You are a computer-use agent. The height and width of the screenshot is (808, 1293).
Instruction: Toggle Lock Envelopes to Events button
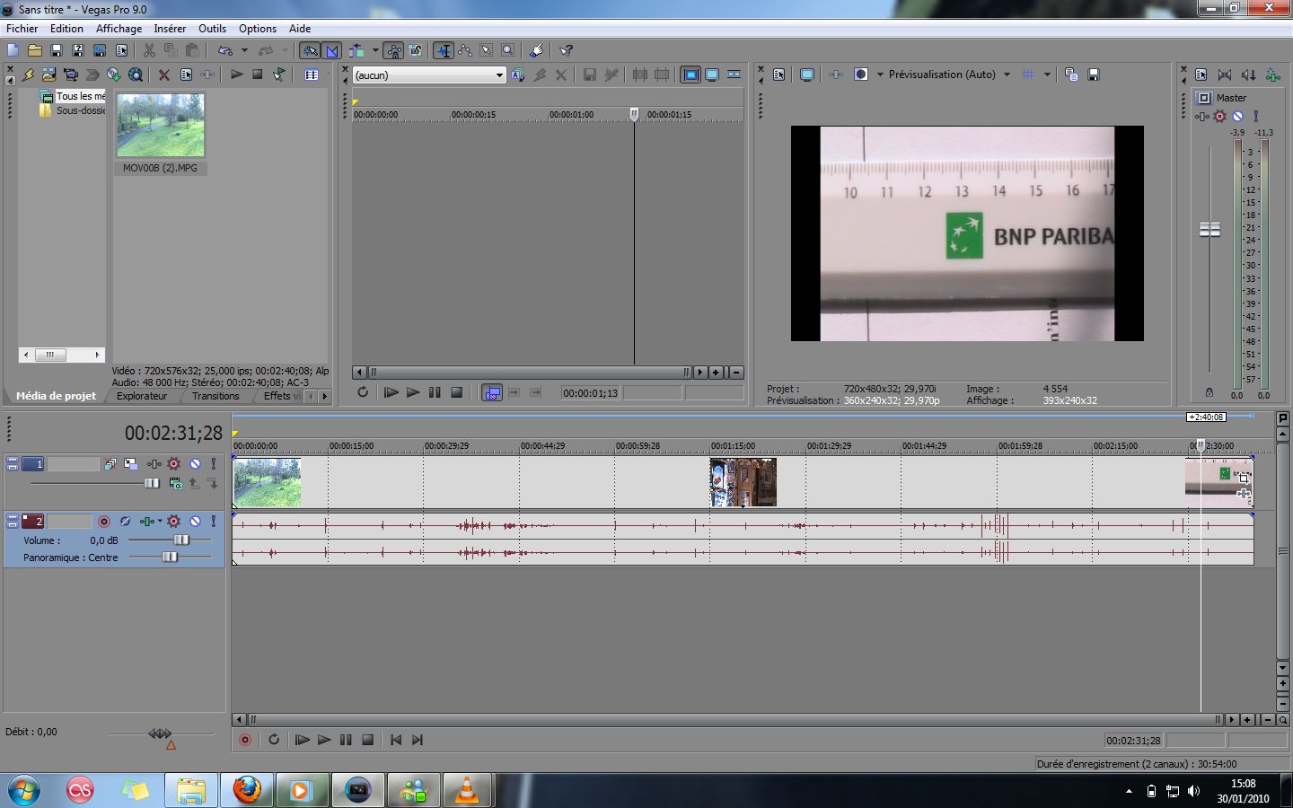coord(394,50)
